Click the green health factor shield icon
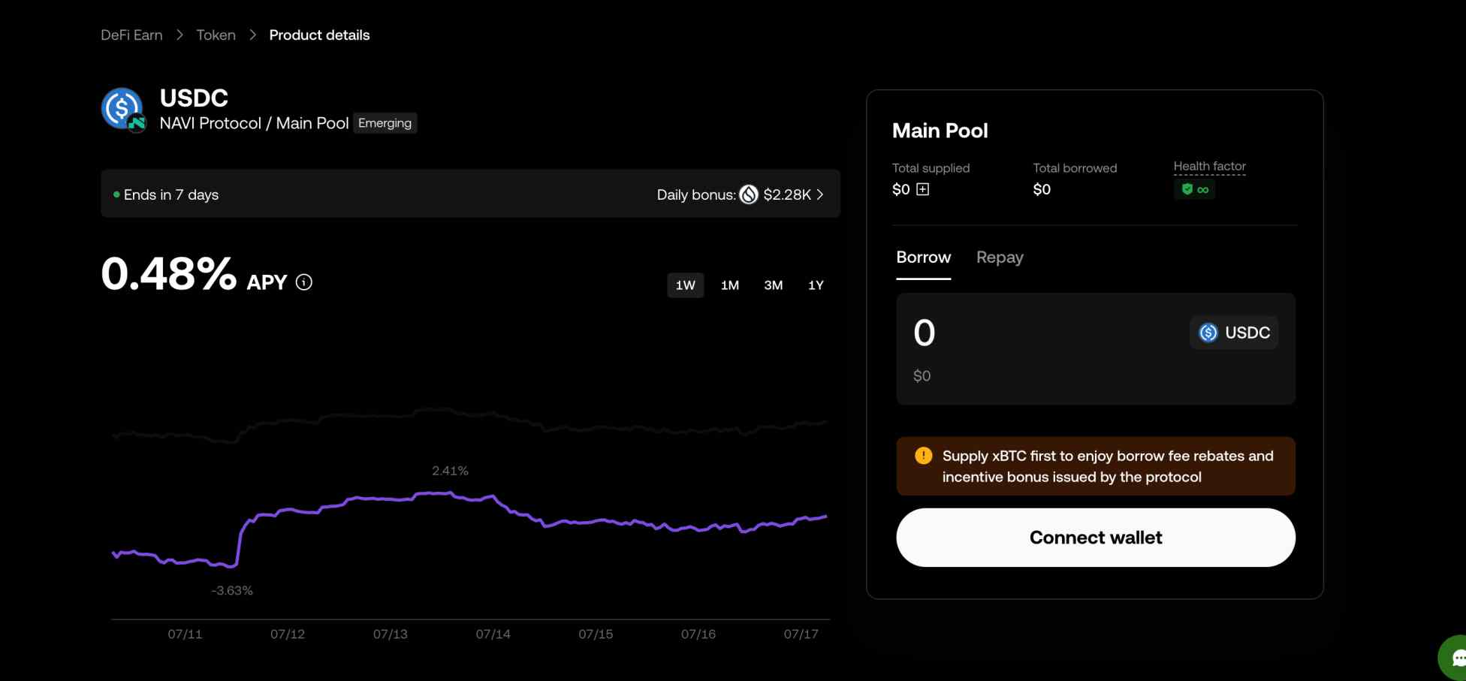The width and height of the screenshot is (1466, 681). coord(1185,189)
